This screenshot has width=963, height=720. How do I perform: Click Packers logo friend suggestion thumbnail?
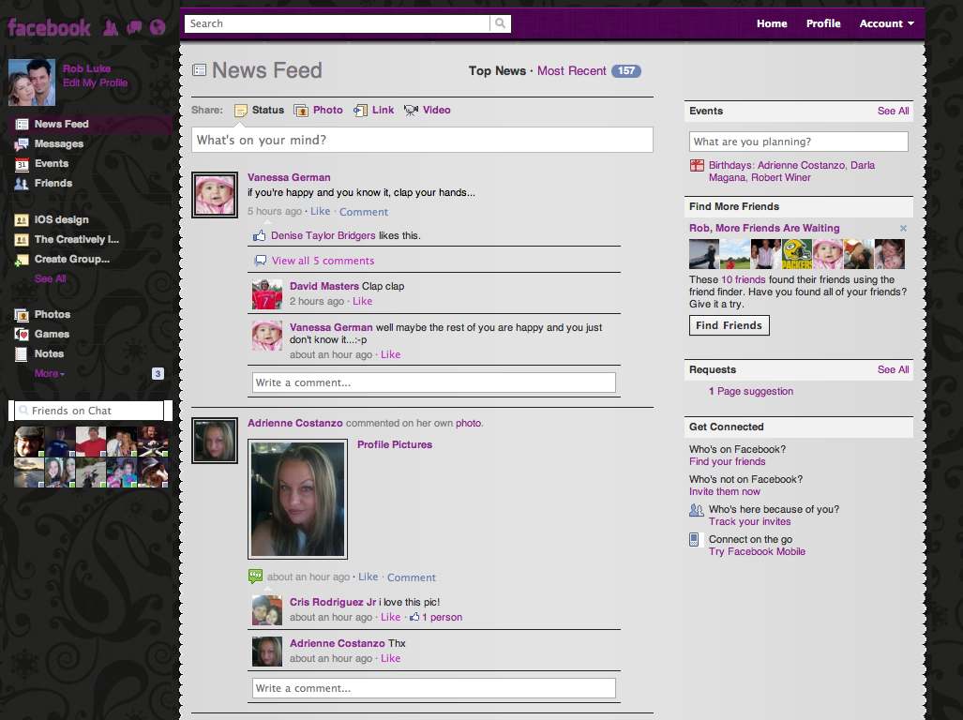coord(797,254)
